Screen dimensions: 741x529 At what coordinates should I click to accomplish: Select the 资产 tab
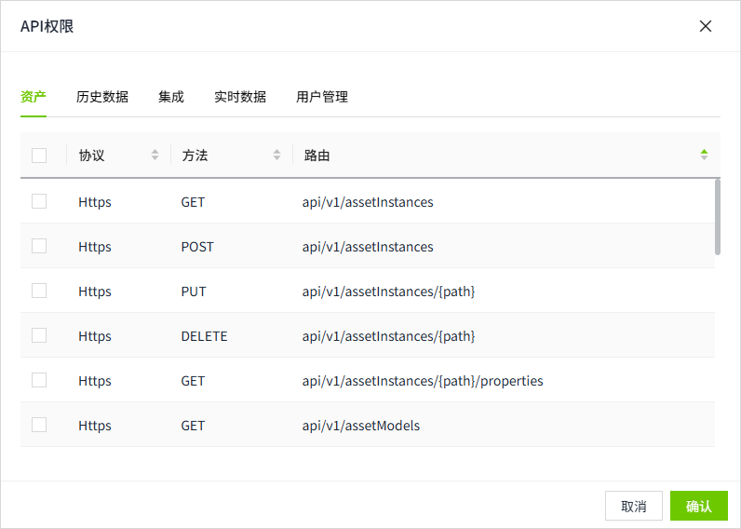pyautogui.click(x=34, y=97)
